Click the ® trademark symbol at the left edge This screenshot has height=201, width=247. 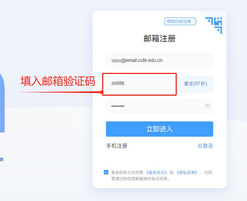[2, 160]
